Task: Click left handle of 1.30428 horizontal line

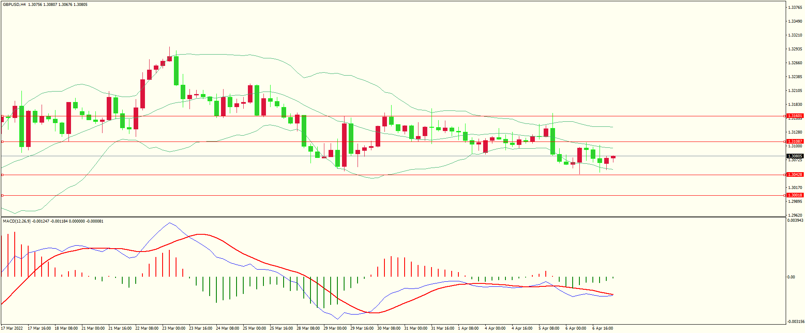Action: coord(2,175)
